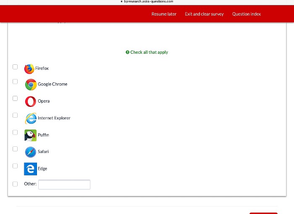
Task: Enable the Edge checkbox
Action: 15,166
